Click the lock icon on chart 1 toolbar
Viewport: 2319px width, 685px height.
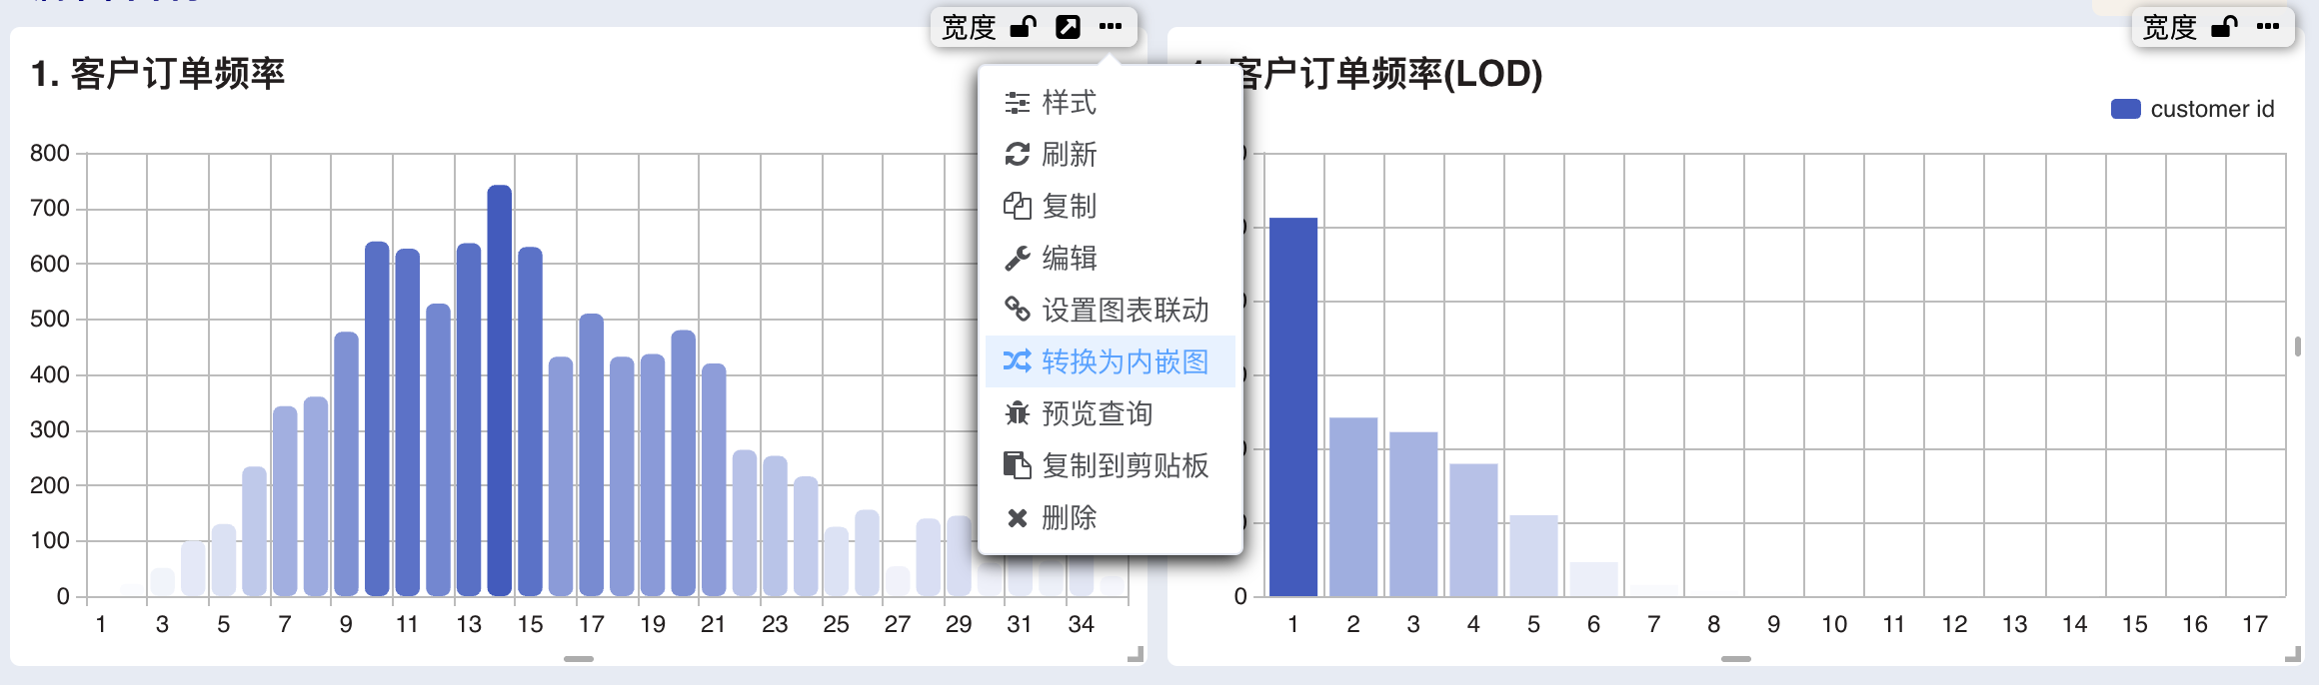point(1023,27)
